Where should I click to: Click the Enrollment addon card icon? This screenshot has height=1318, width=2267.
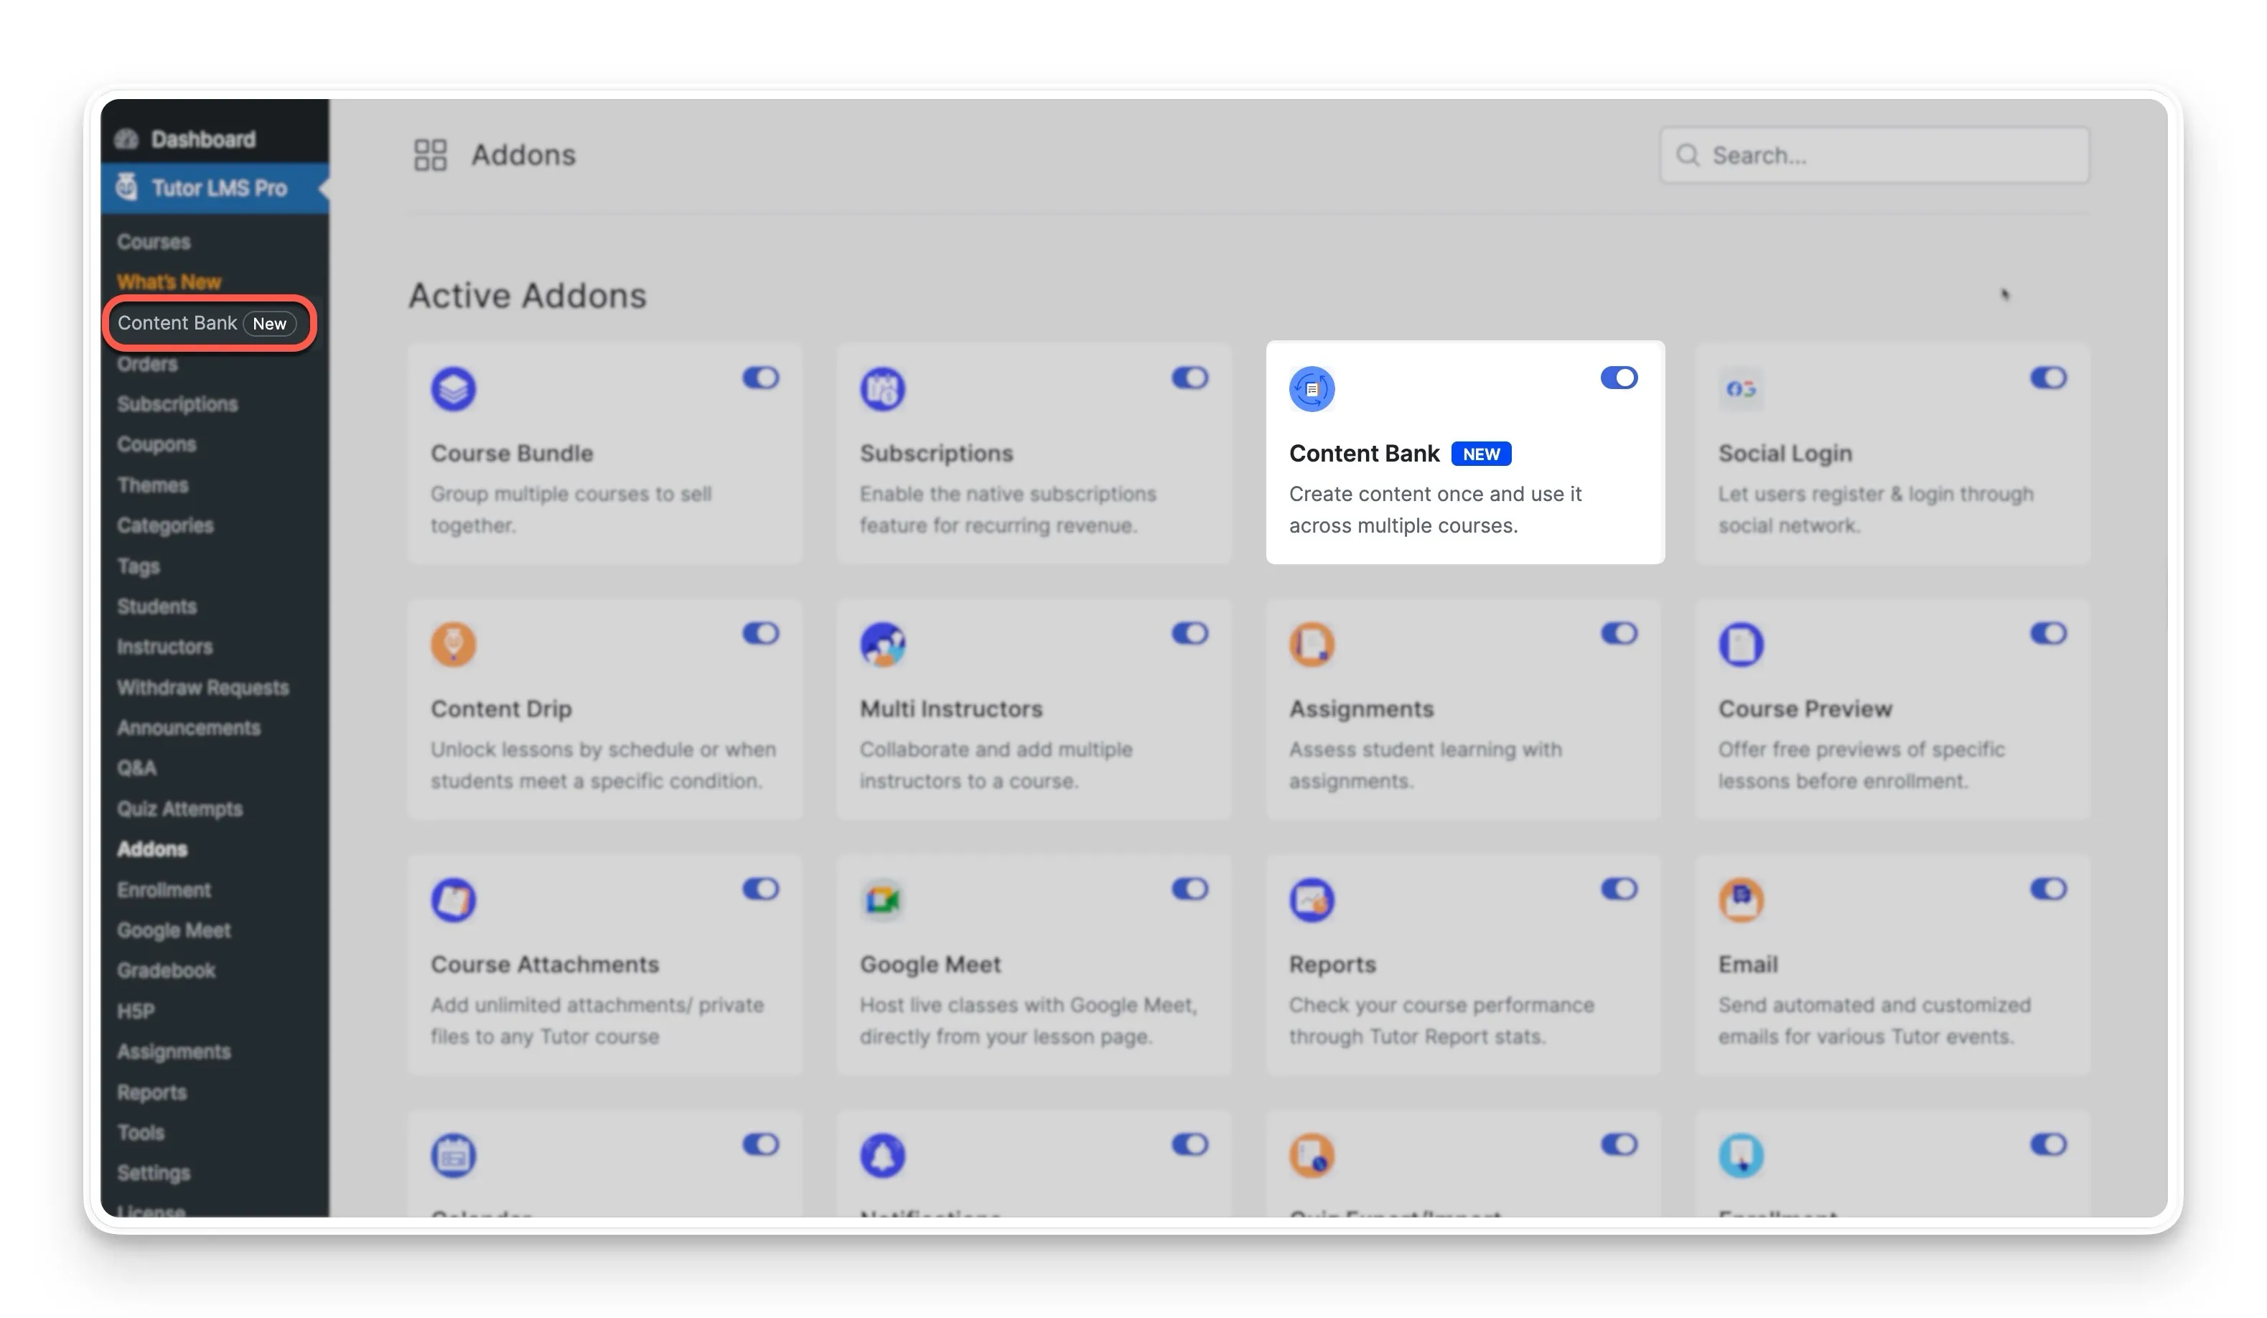coord(1741,1155)
